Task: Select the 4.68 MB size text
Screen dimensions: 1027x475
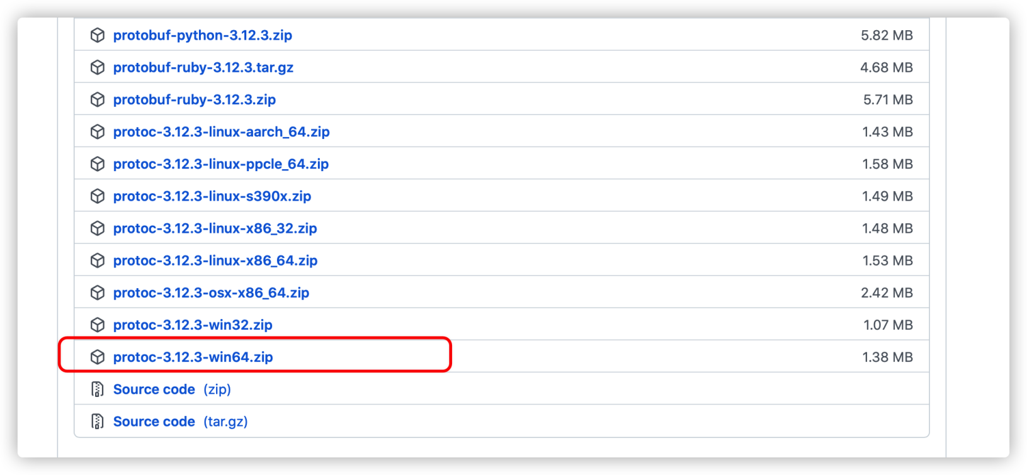Action: point(887,67)
